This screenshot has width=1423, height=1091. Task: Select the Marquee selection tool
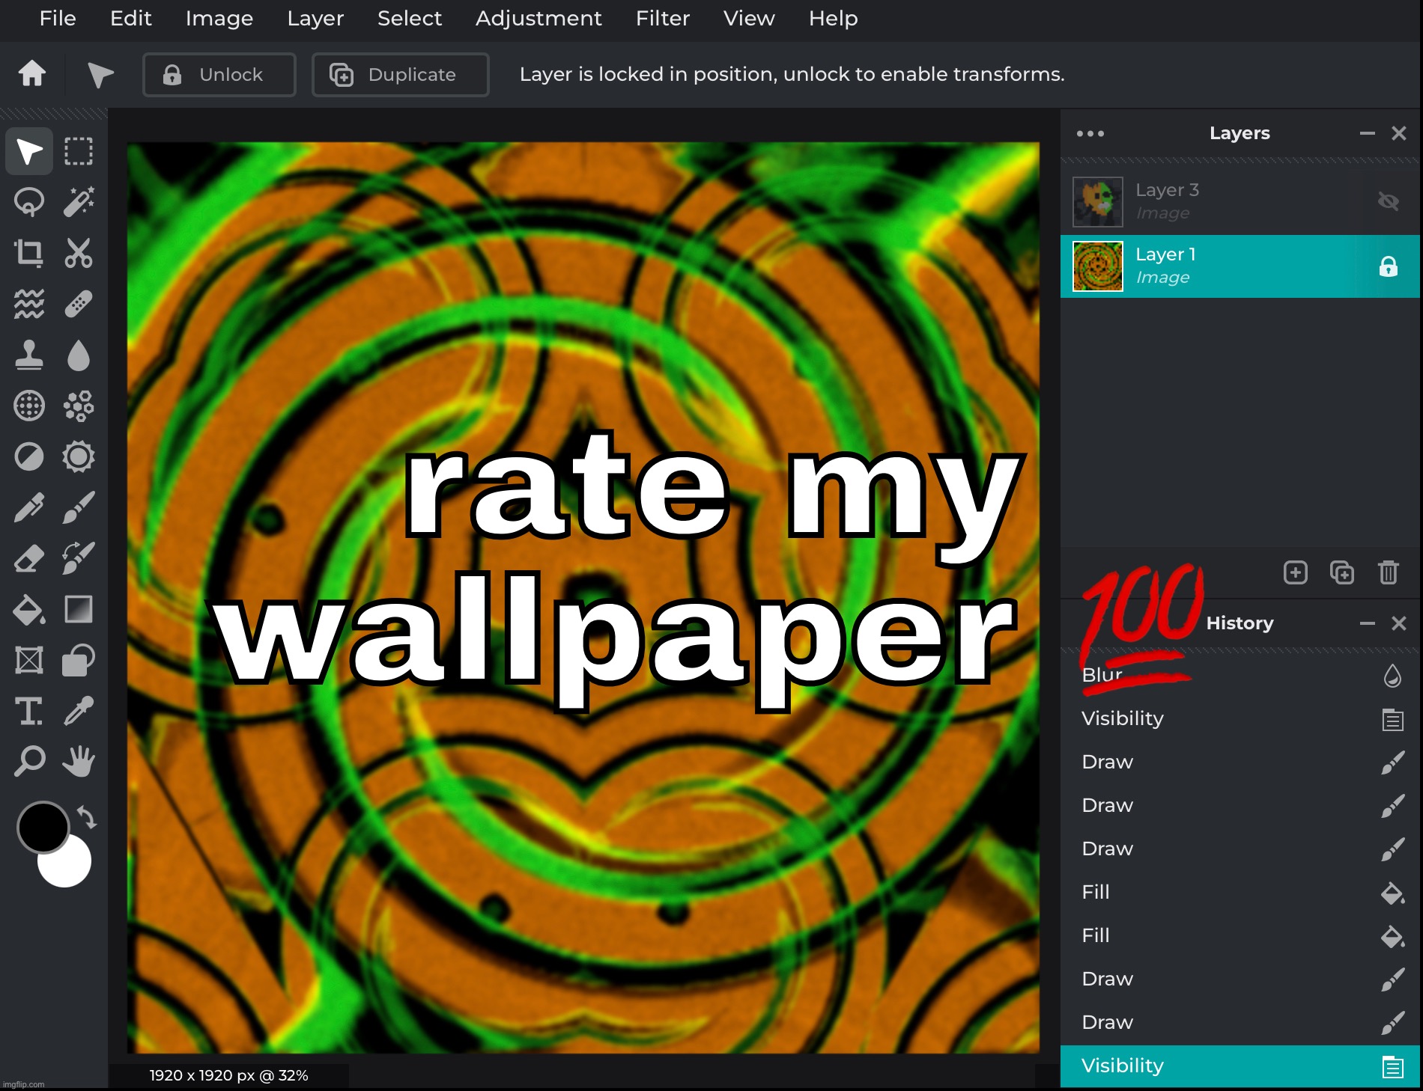79,151
